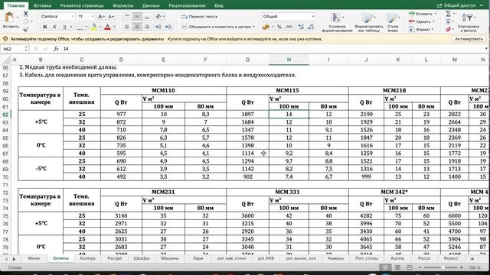Expand the Paste options arrow

coord(18,18)
